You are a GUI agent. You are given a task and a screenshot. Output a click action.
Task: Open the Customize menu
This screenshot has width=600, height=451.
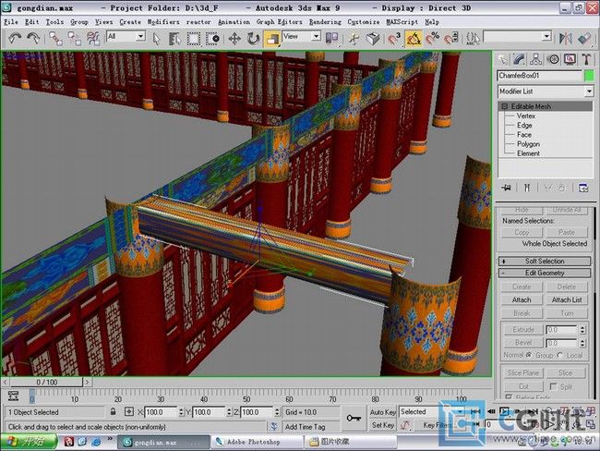364,22
